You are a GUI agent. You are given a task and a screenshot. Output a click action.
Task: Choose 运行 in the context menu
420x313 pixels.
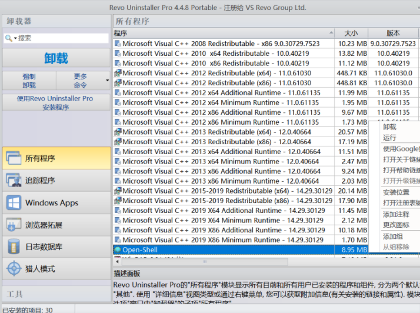point(389,138)
